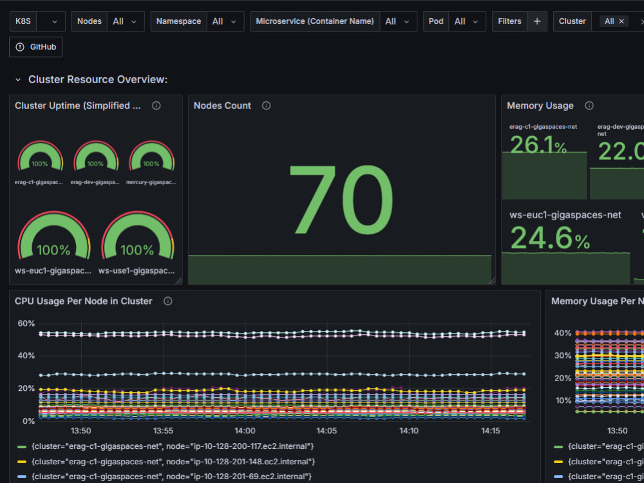
Task: Open the Nodes All dropdown
Action: [126, 21]
